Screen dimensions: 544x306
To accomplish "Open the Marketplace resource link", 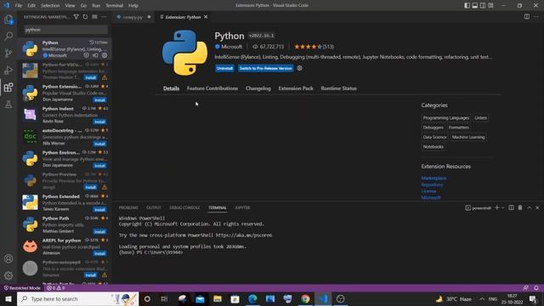I will coord(433,178).
